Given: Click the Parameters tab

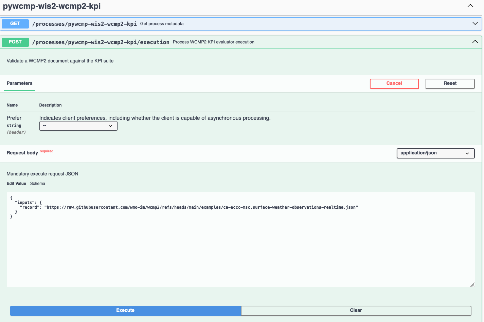Looking at the screenshot, I should [19, 83].
